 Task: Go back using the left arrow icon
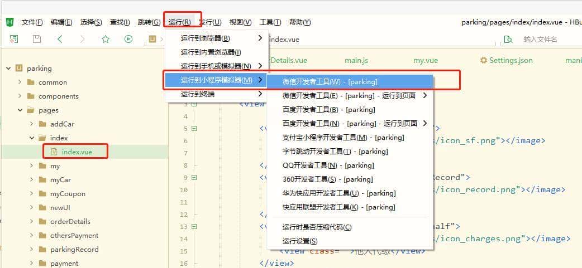point(60,39)
